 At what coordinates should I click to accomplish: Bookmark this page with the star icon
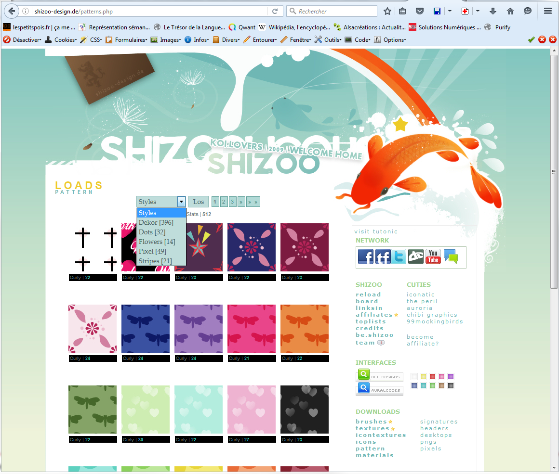[x=387, y=12]
